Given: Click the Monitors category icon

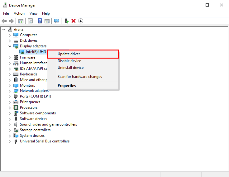Looking at the screenshot, I should pos(16,85).
